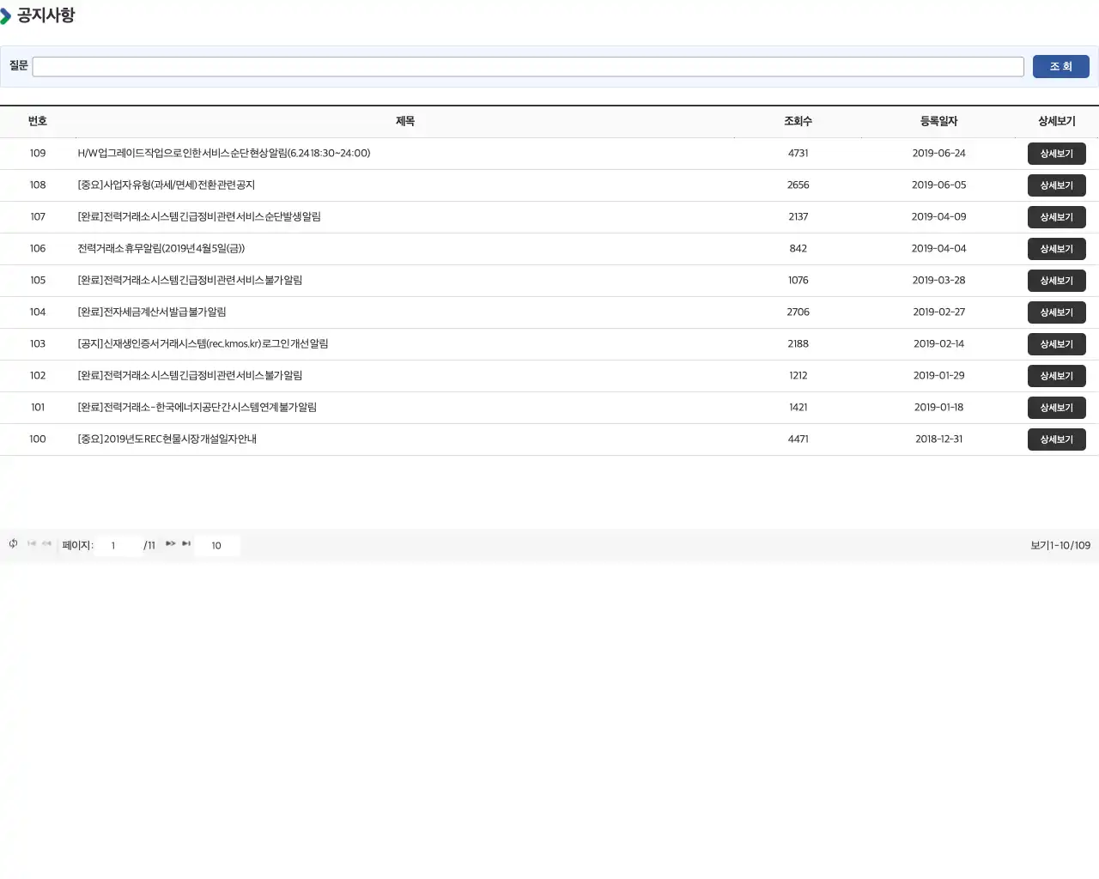1099x879 pixels.
Task: Select 한국에너지공단간시스템연계불가알림 title
Action: [x=197, y=407]
